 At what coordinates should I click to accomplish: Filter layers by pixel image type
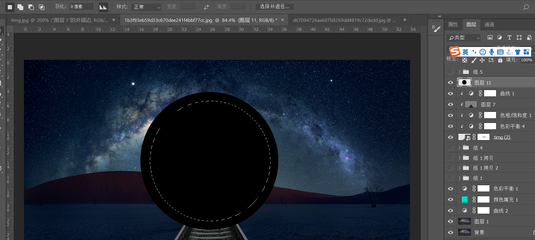(490, 37)
